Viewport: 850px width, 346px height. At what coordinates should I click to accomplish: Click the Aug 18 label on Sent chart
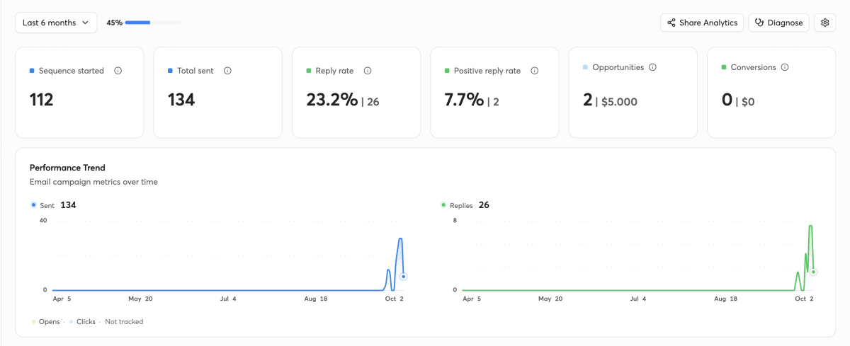tap(314, 299)
